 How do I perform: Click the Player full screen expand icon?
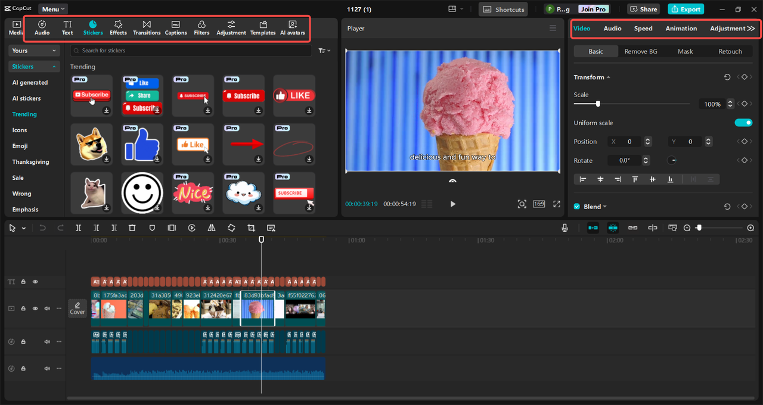pos(557,204)
